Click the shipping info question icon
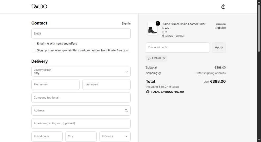 coord(160,73)
